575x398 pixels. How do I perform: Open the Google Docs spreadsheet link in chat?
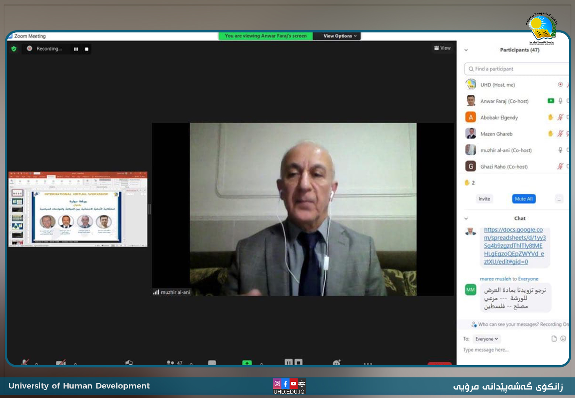[x=514, y=246]
